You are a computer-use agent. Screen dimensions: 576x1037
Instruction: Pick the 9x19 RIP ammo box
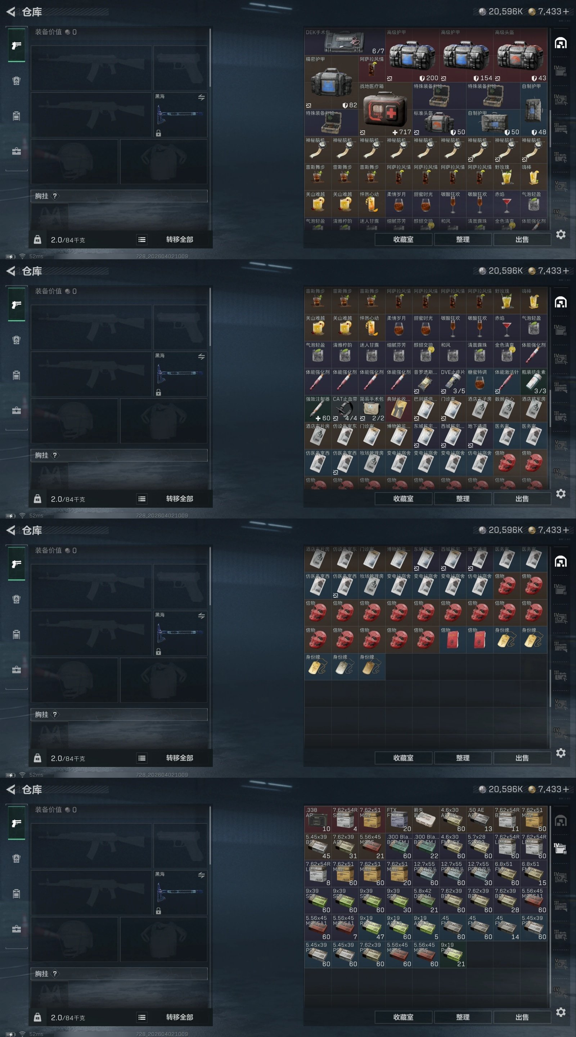click(372, 927)
